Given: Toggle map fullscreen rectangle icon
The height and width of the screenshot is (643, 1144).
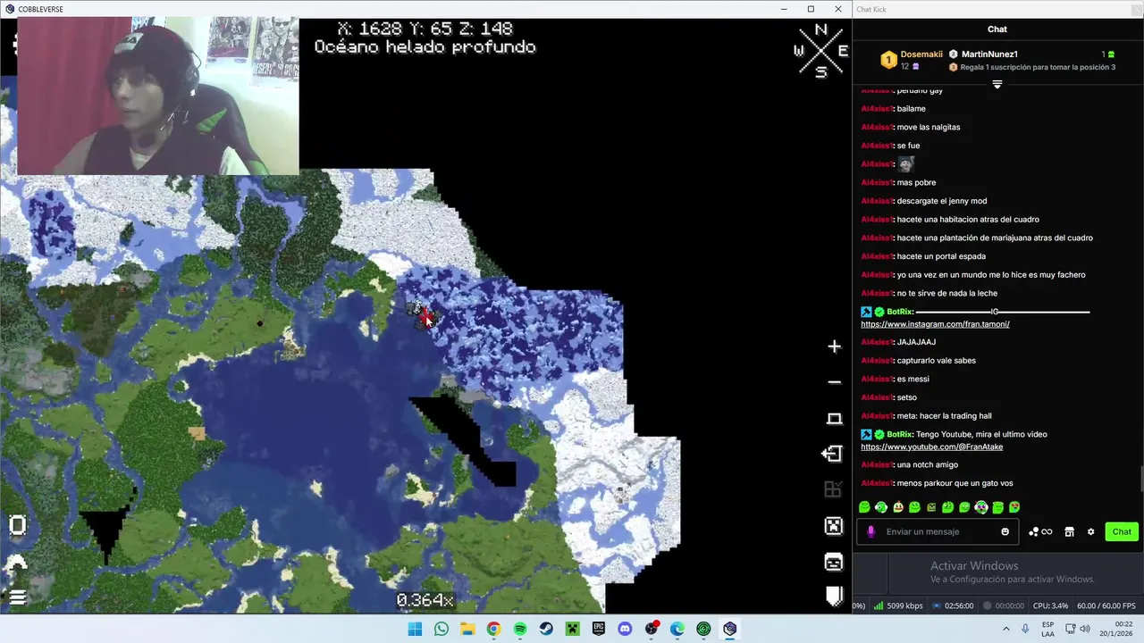Looking at the screenshot, I should pos(834,419).
